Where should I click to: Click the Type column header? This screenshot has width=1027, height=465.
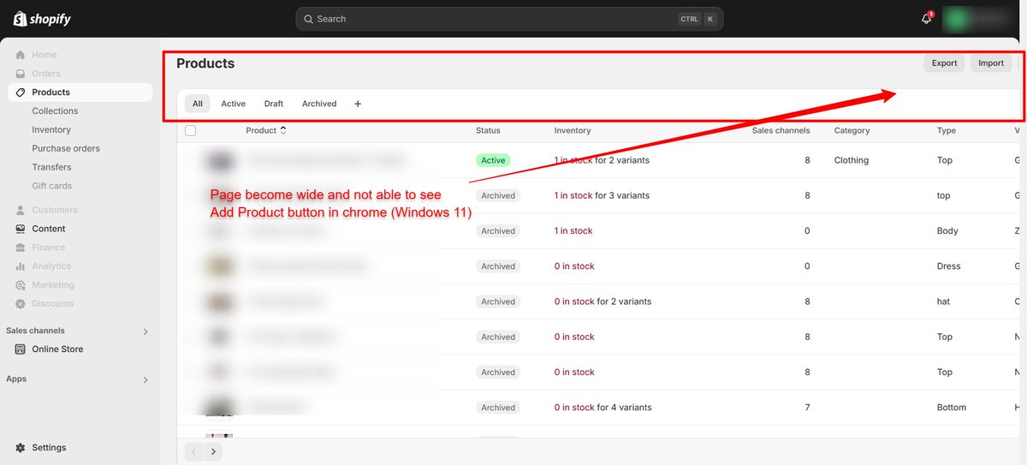[x=947, y=130]
